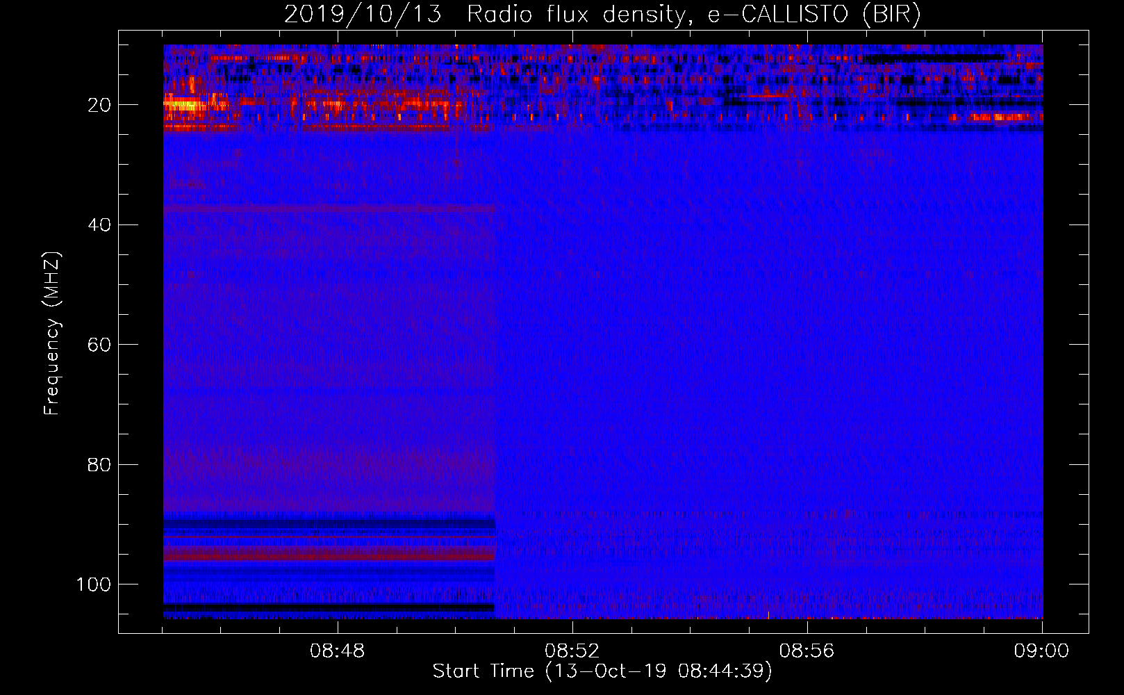
Task: Click the 08:52 time tick label
Action: tap(572, 651)
